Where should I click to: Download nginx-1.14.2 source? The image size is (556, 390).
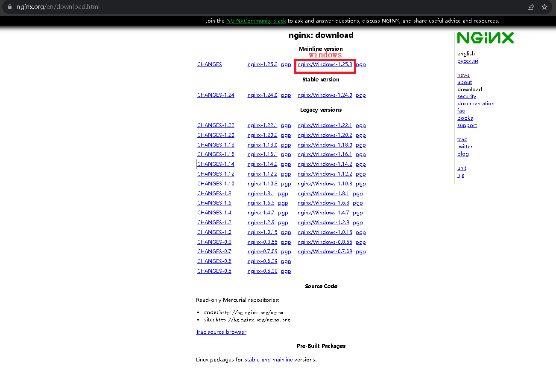(262, 164)
